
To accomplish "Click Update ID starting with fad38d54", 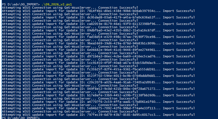I will [x=121, y=37].
